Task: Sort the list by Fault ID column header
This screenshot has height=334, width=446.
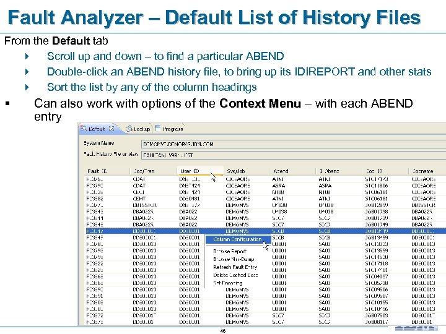Action: [97, 171]
